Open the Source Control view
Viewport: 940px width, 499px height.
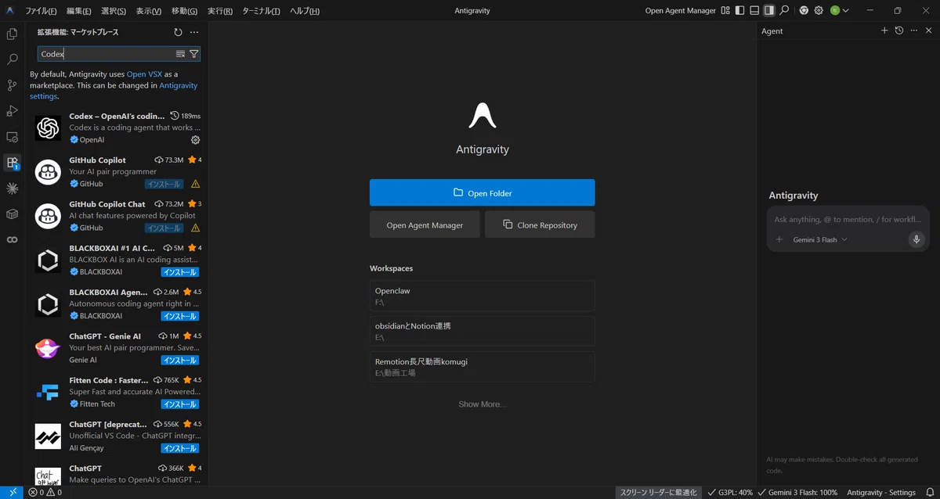(x=12, y=85)
